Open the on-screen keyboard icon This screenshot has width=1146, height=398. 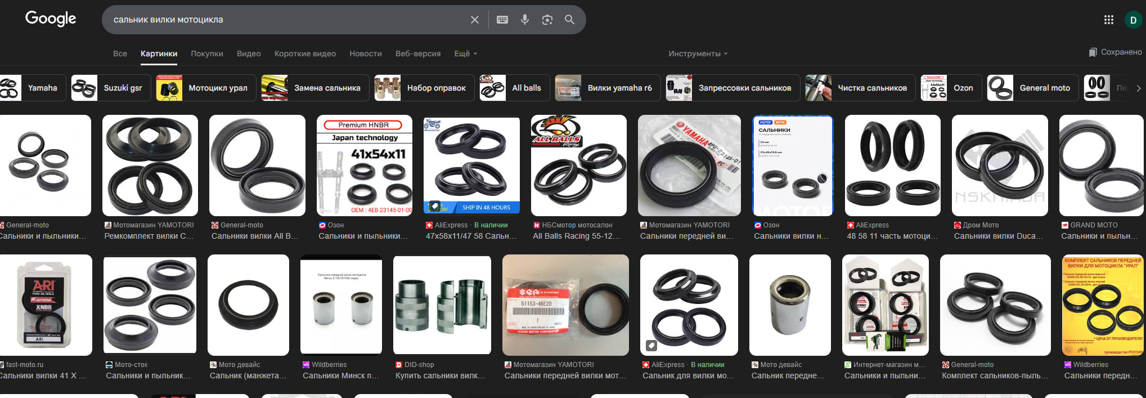(x=502, y=20)
